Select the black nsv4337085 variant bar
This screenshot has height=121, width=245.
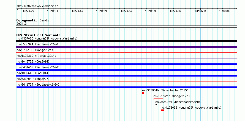(x=127, y=41)
